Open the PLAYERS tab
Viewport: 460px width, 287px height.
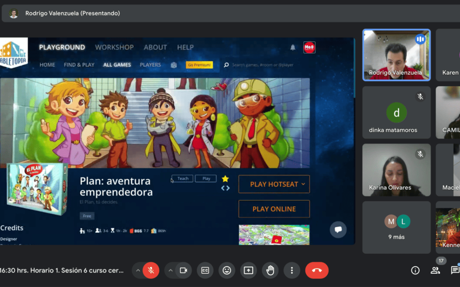[x=150, y=65]
